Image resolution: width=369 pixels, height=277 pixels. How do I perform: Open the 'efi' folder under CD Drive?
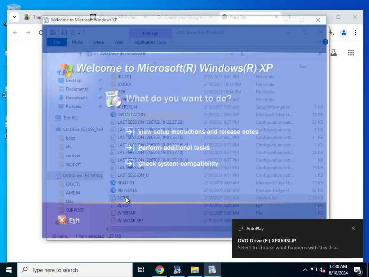point(68,147)
